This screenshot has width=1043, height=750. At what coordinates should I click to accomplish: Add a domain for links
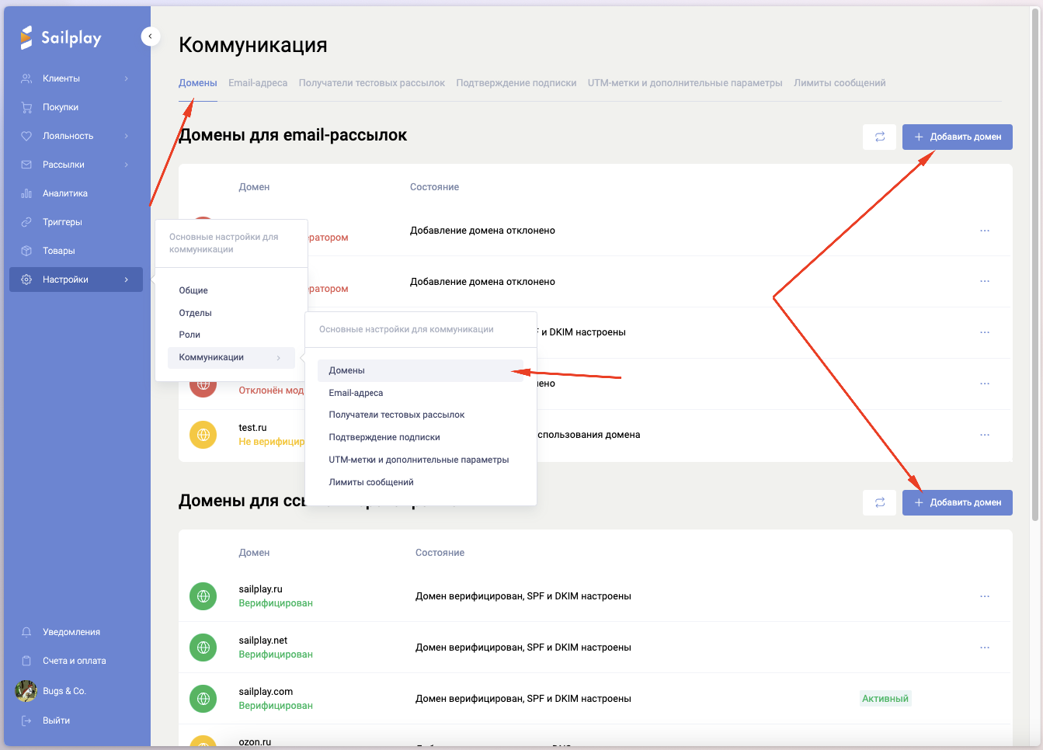point(957,502)
